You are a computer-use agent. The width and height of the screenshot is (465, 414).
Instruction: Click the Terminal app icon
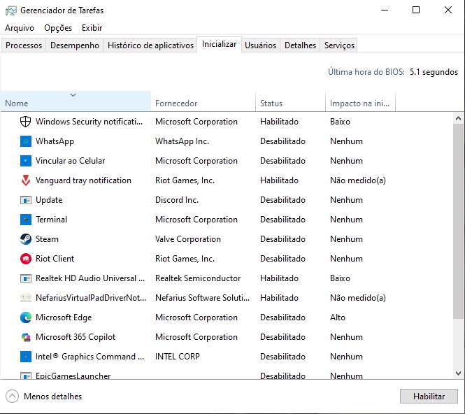tap(25, 220)
